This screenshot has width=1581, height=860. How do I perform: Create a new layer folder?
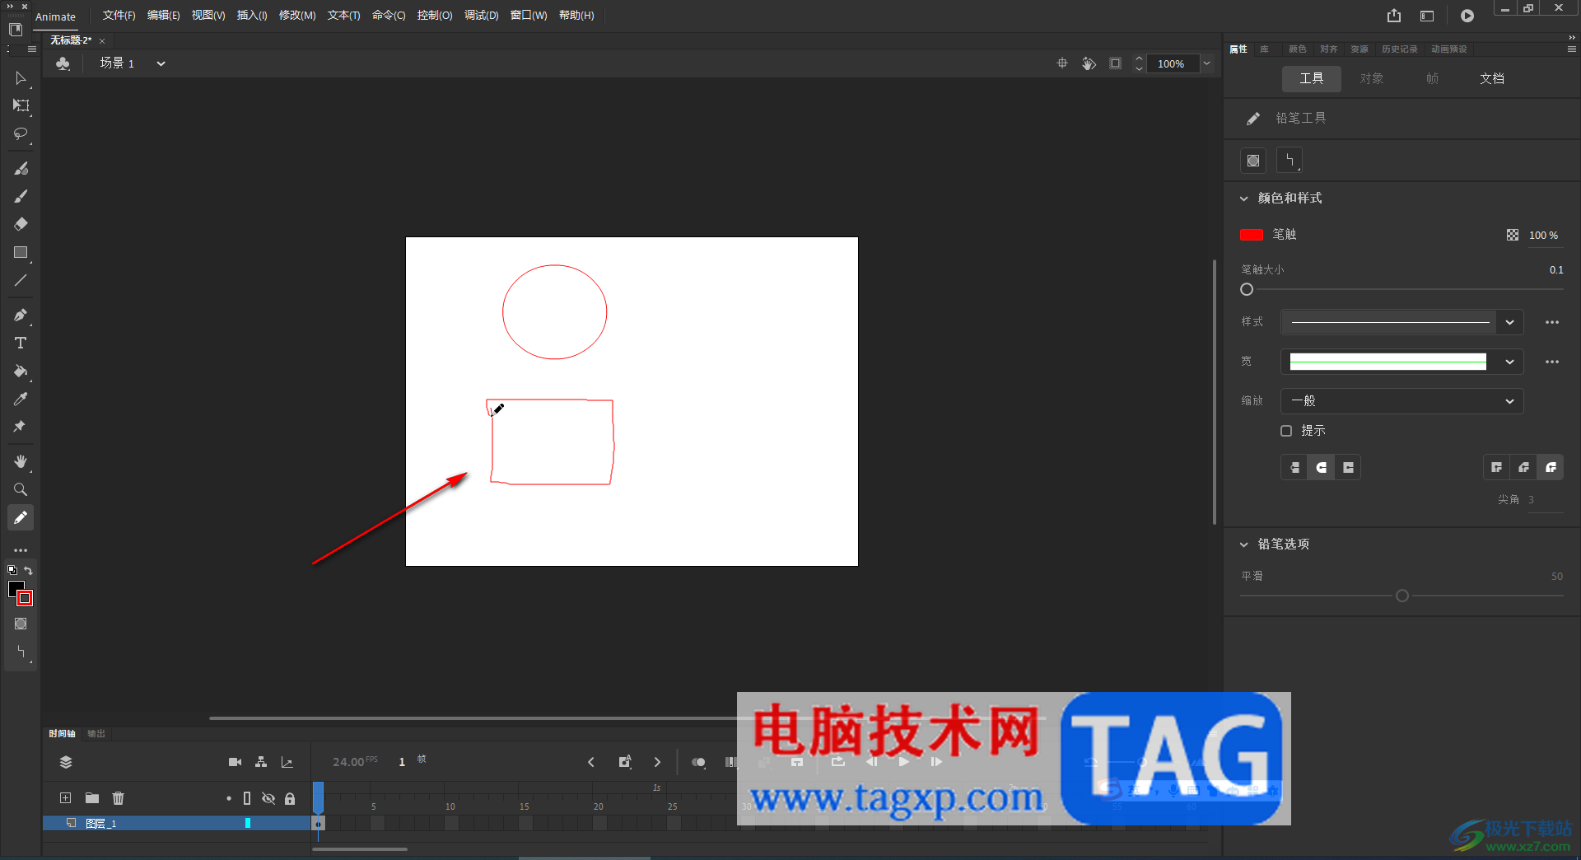[92, 797]
